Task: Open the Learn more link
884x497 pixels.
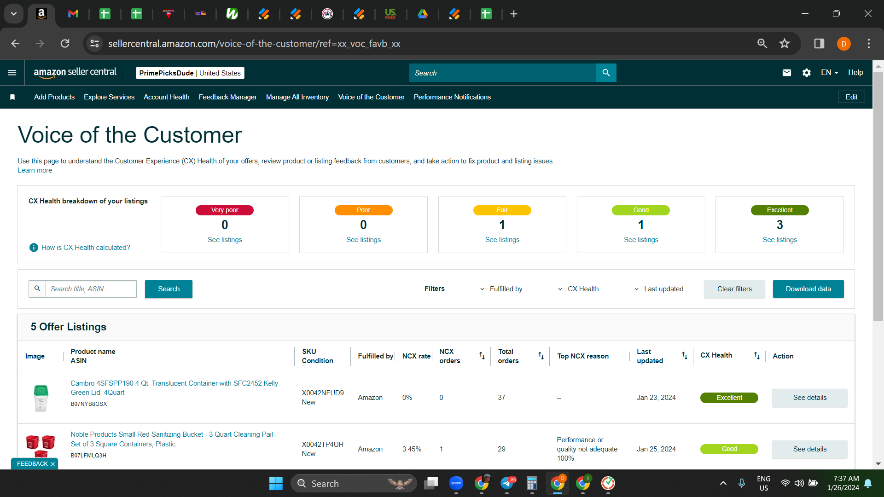Action: 35,170
